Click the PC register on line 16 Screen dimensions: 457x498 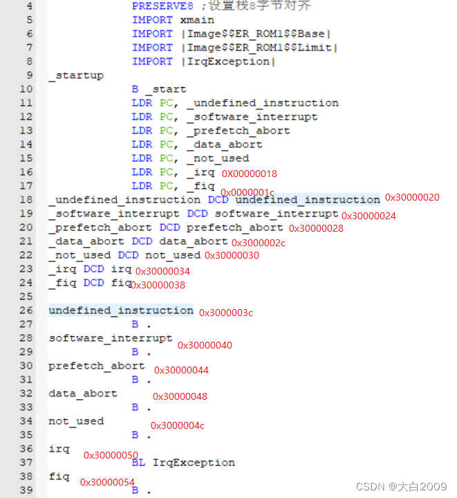(x=167, y=172)
